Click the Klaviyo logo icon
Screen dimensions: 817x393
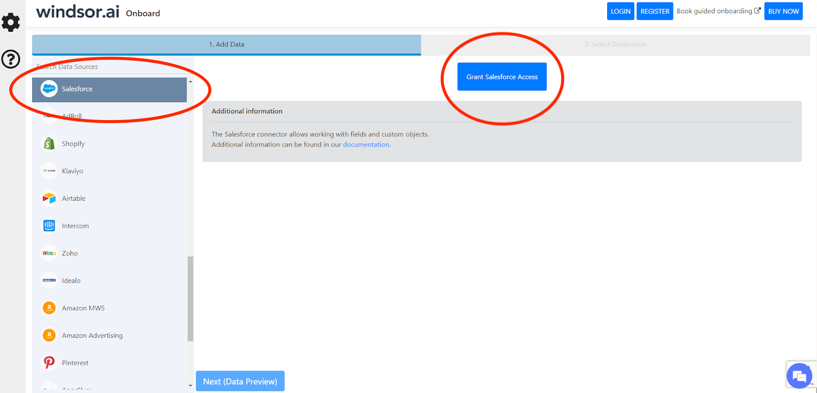pos(49,171)
